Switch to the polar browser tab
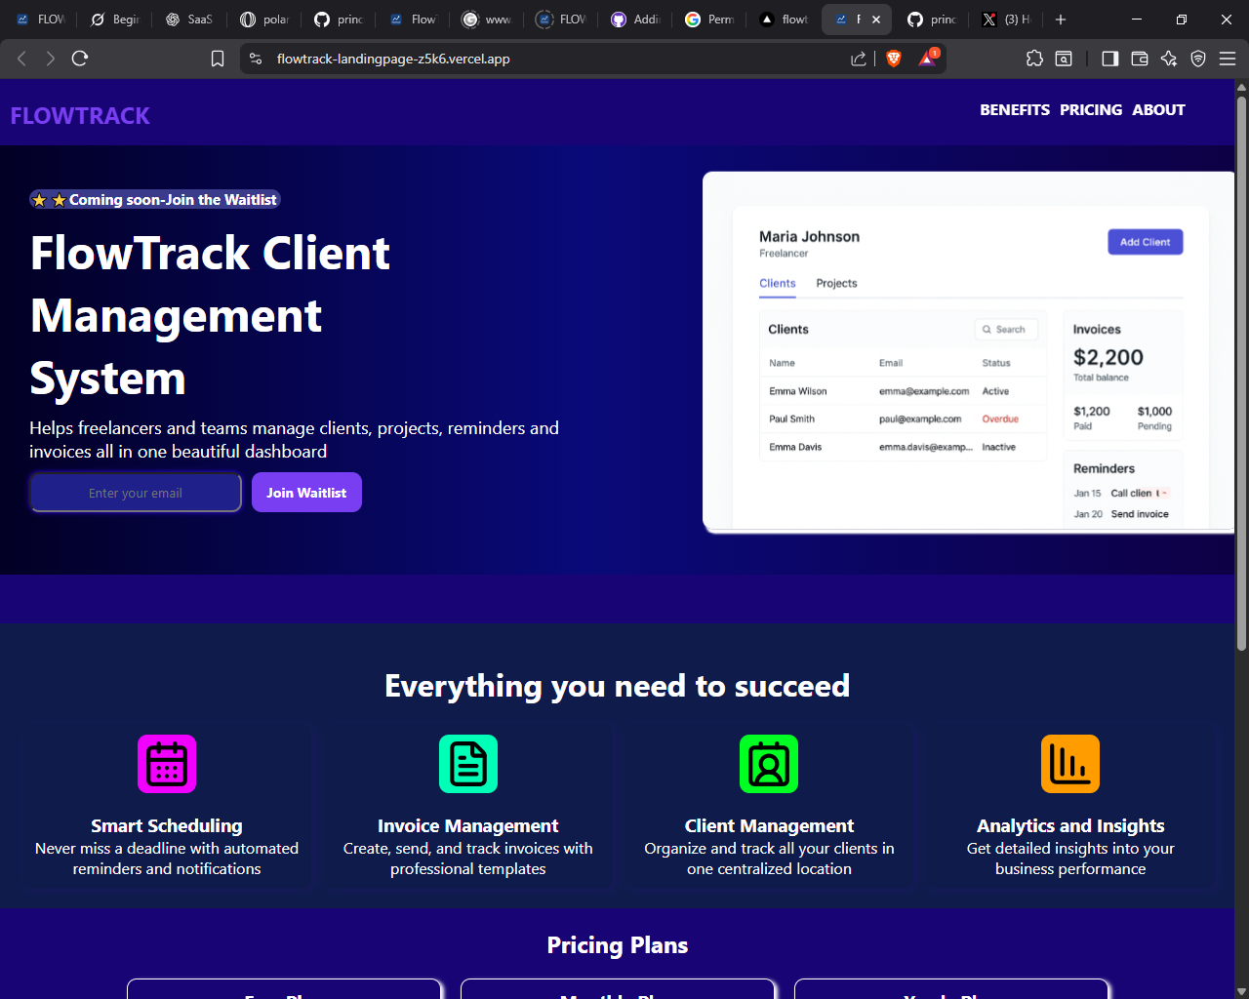1249x999 pixels. 264,20
